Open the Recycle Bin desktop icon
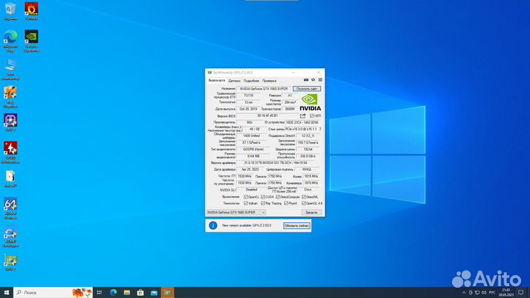This screenshot has width=530, height=298. click(10, 10)
